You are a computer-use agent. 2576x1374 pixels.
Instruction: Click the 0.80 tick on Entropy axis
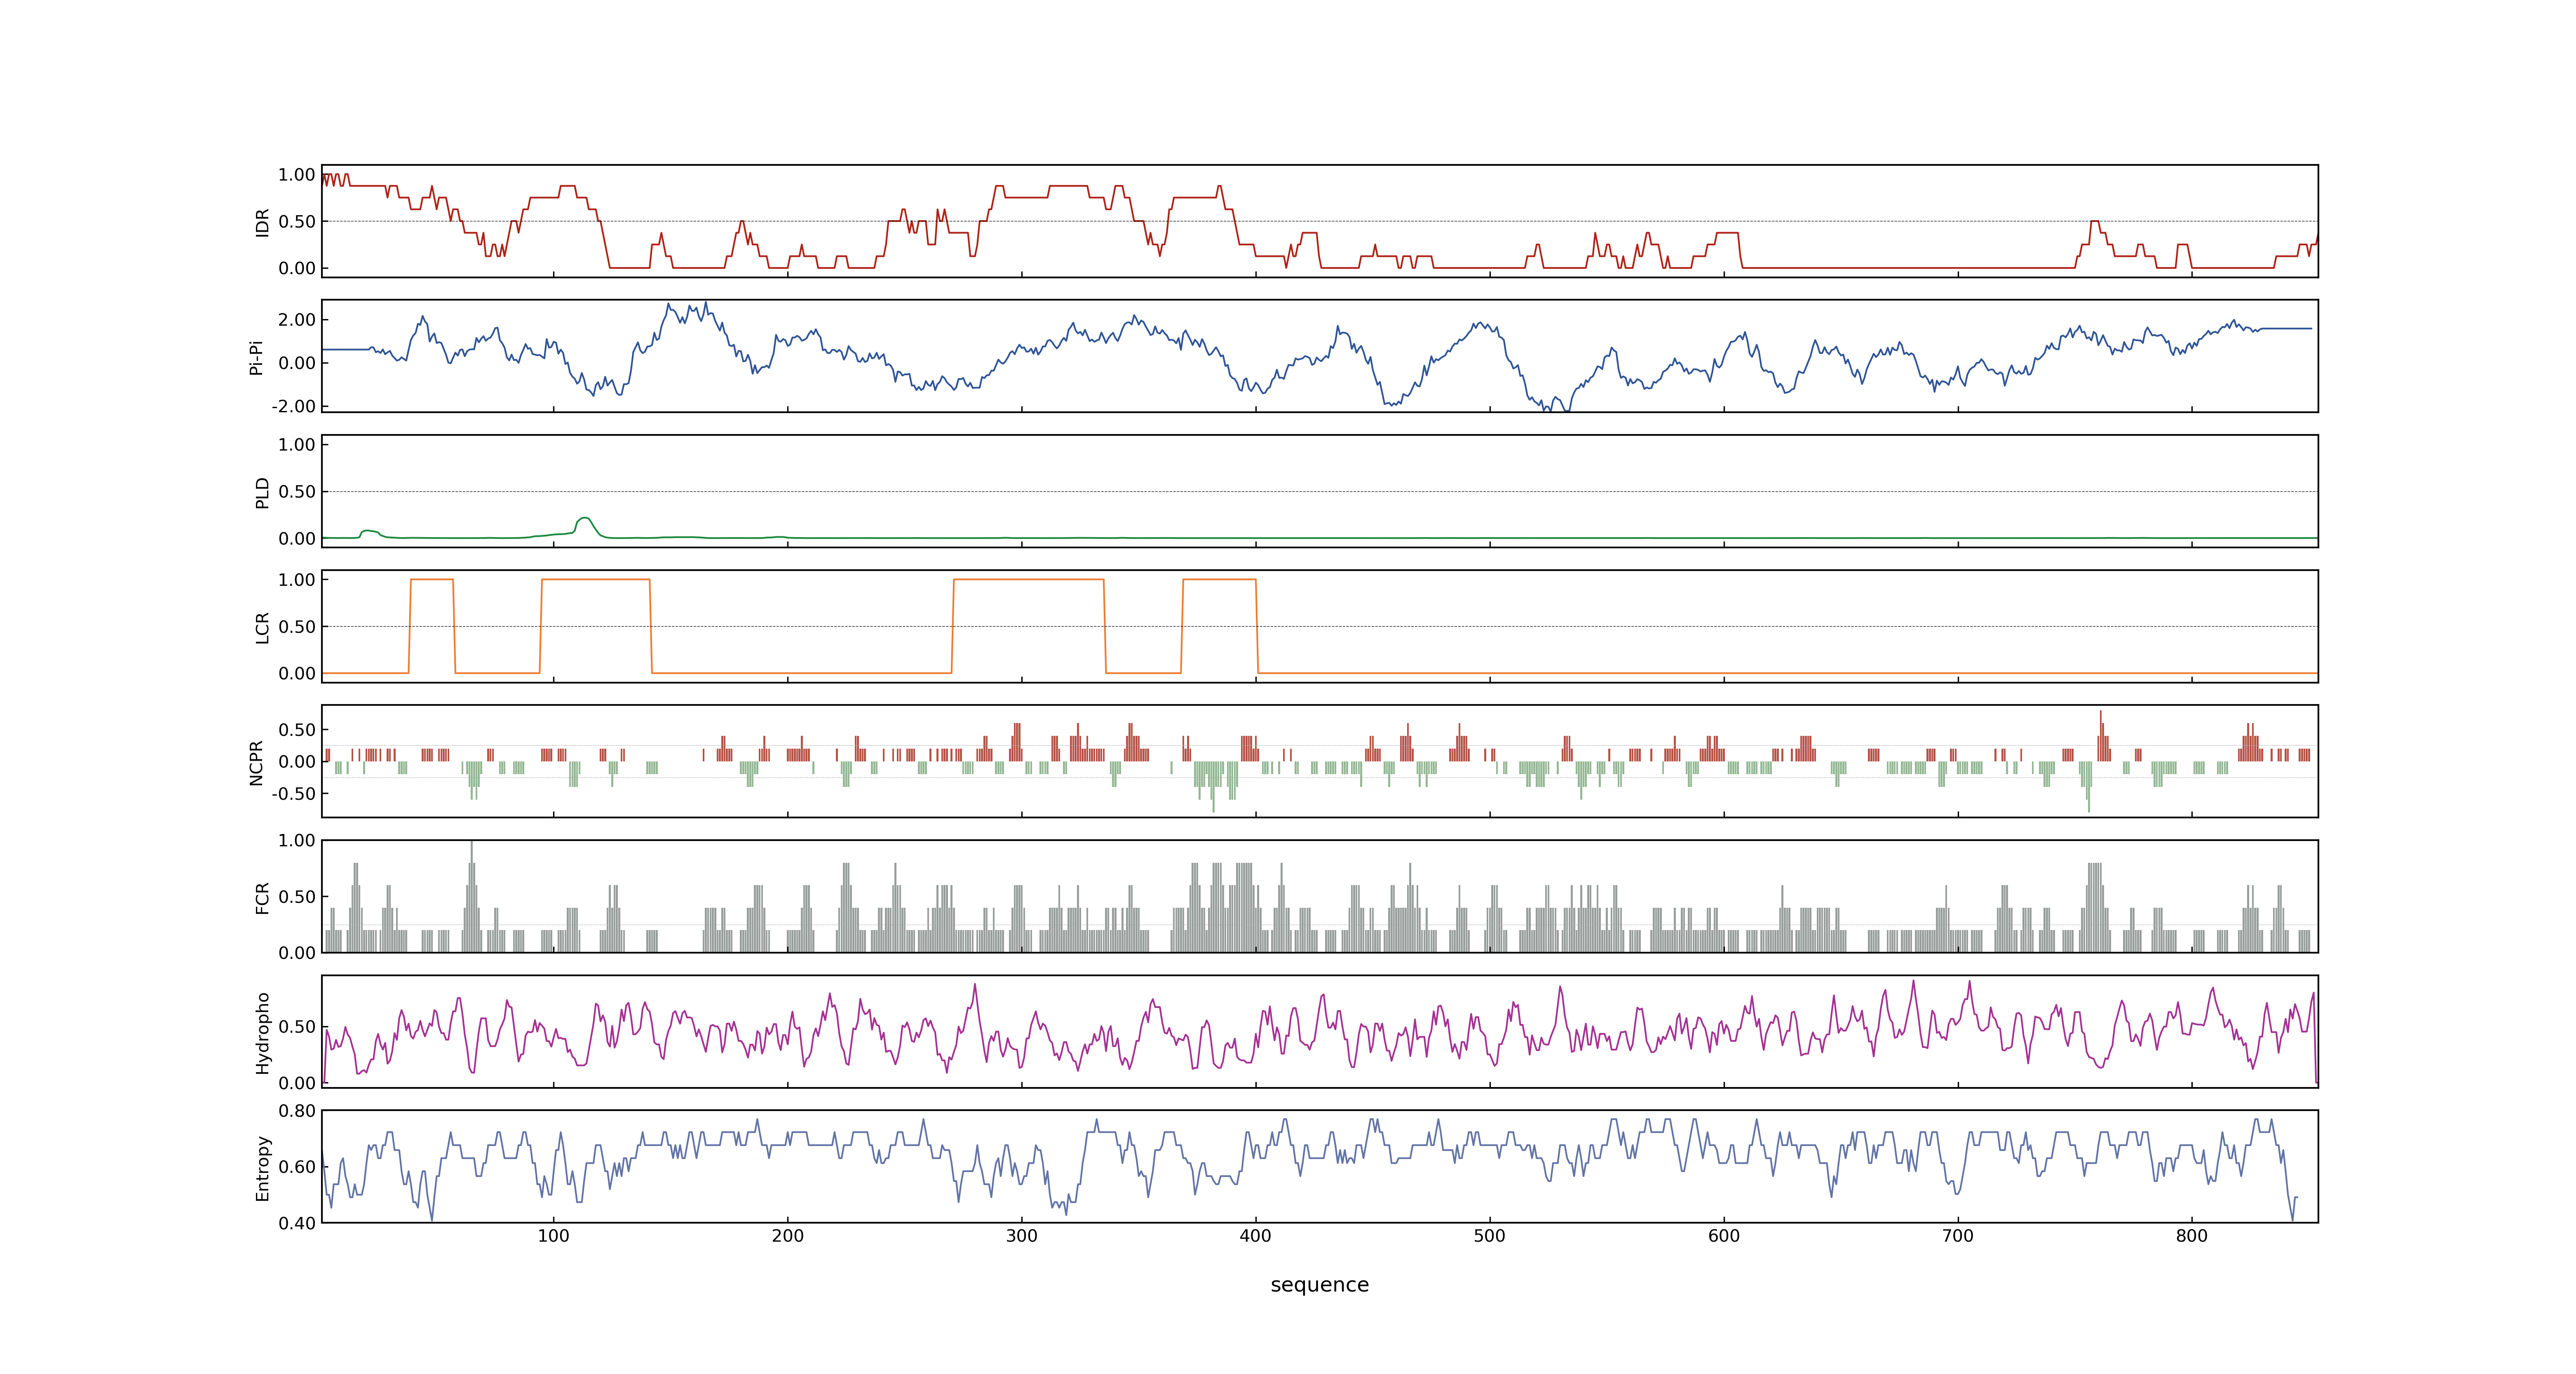[297, 1111]
